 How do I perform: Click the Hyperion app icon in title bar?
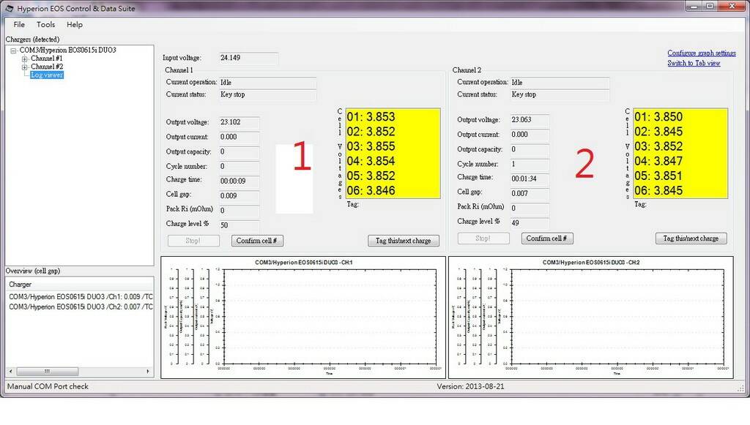coord(9,8)
